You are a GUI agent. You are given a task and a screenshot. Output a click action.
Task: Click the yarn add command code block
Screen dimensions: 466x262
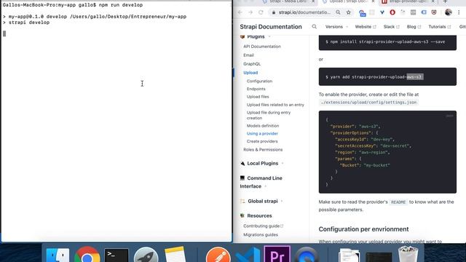click(x=387, y=76)
